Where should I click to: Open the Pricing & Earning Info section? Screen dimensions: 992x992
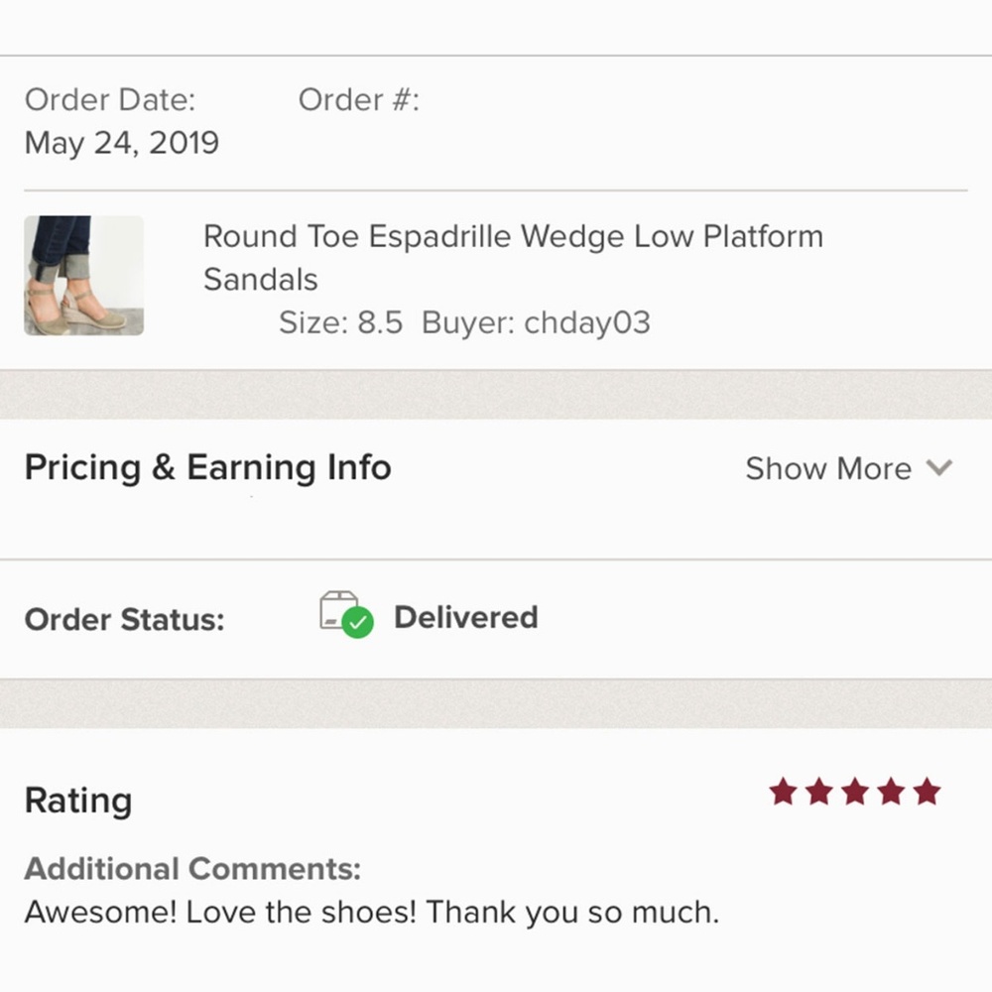(207, 467)
